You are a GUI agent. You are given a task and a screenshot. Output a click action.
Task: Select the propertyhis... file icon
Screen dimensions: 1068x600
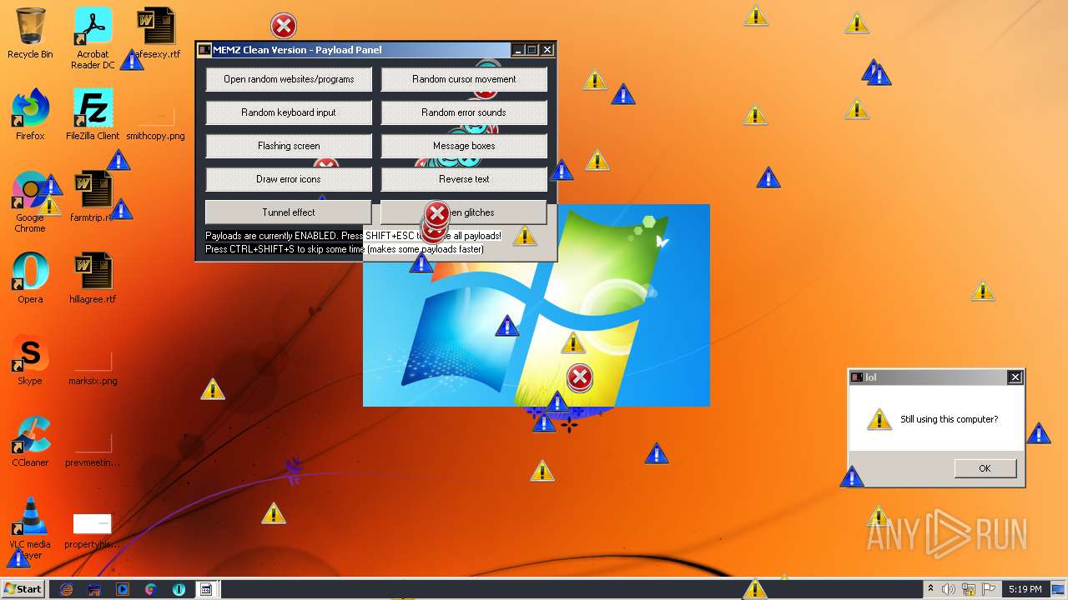click(93, 530)
